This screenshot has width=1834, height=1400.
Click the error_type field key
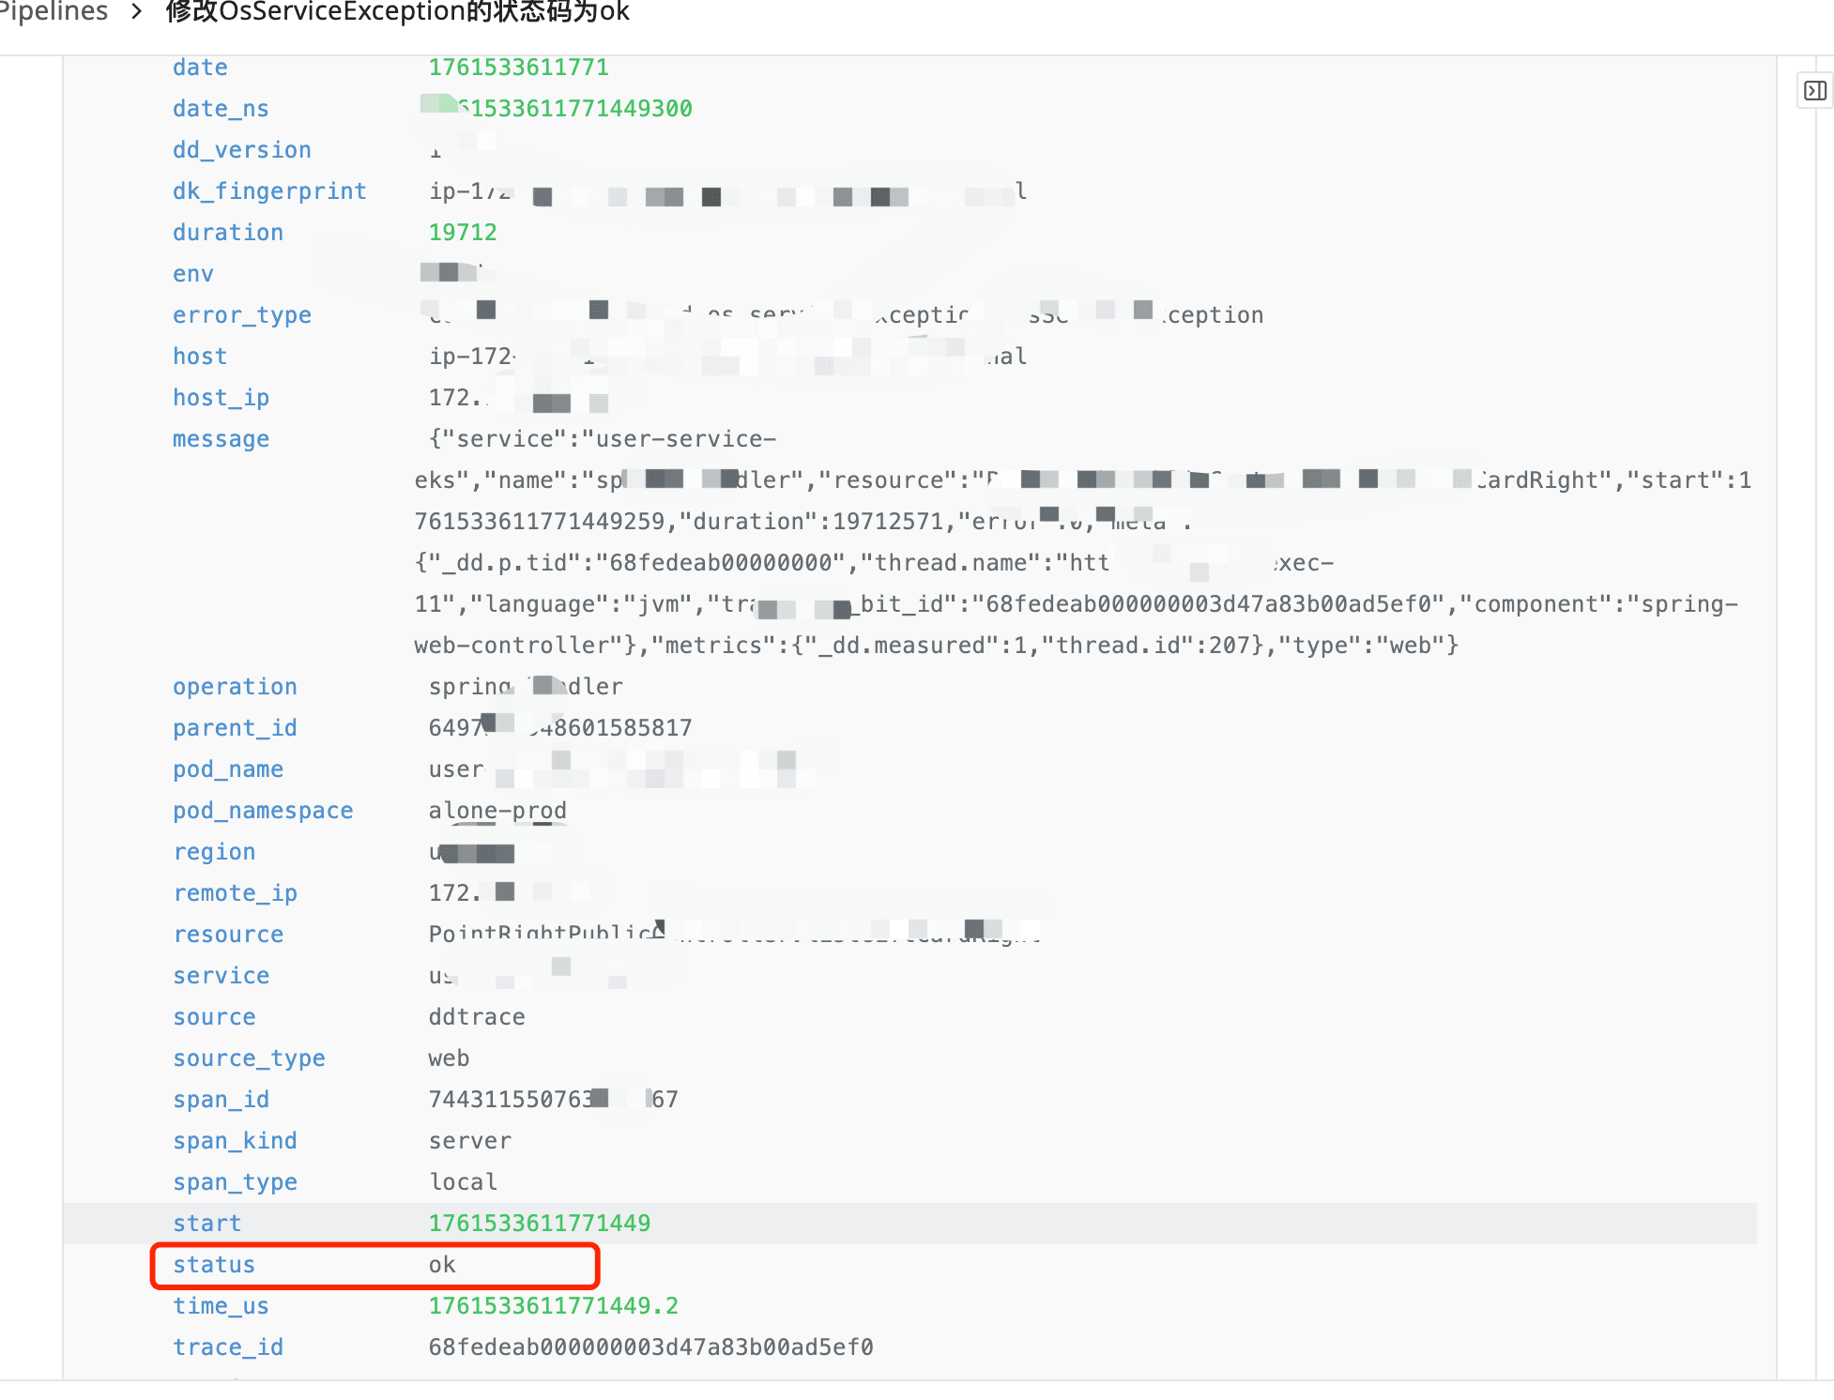[242, 315]
